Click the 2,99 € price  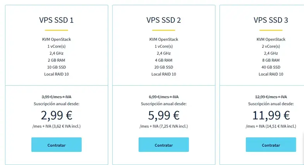click(57, 115)
